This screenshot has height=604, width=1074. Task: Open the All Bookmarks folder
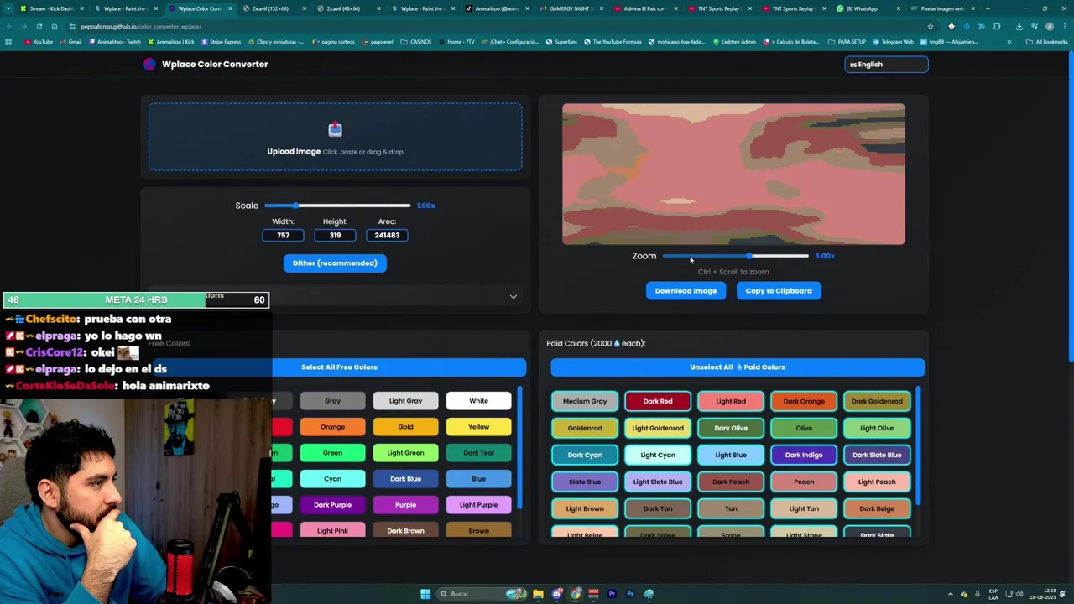pos(1047,41)
